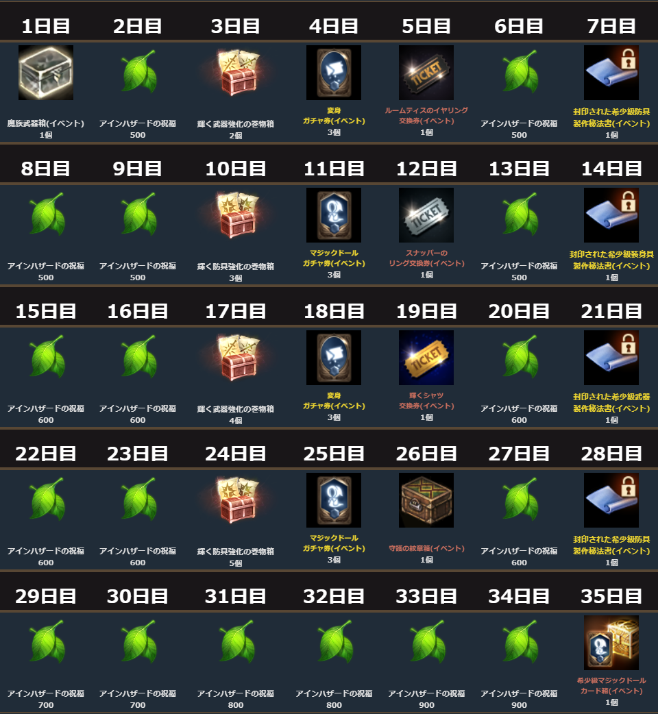Click the Day 7 sealed armor recipe scroll
This screenshot has height=714, width=658.
611,73
